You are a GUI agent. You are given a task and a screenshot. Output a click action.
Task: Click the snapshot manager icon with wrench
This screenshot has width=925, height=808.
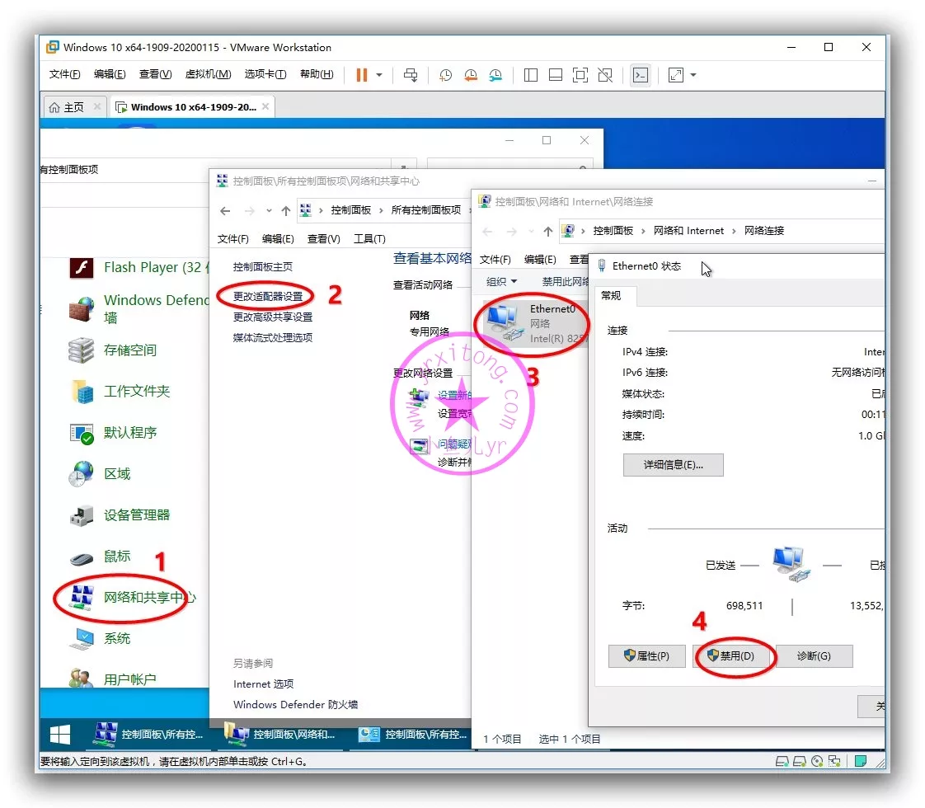tap(495, 75)
